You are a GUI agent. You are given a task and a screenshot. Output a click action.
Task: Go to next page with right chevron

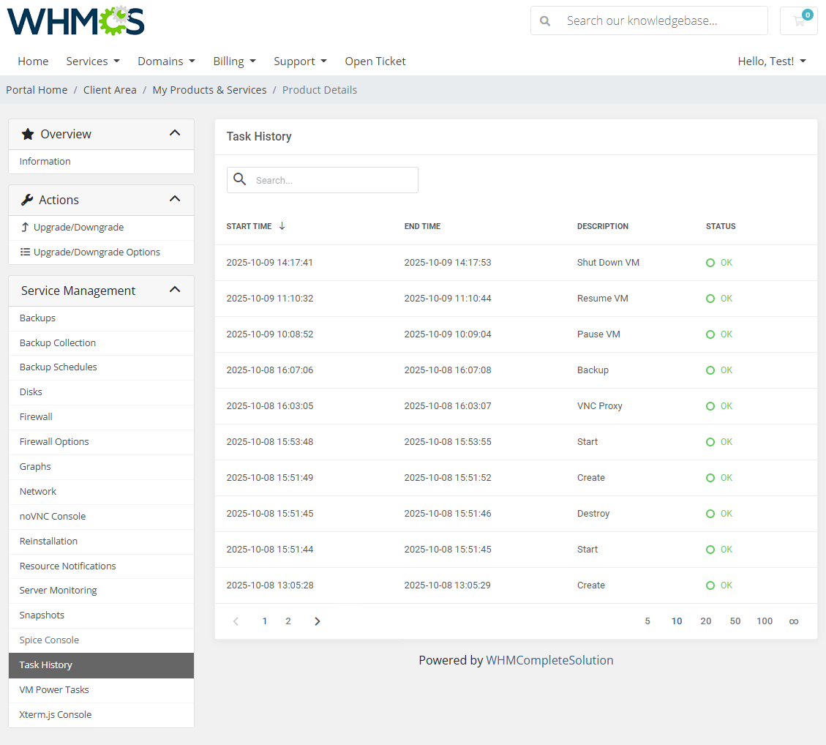[317, 621]
